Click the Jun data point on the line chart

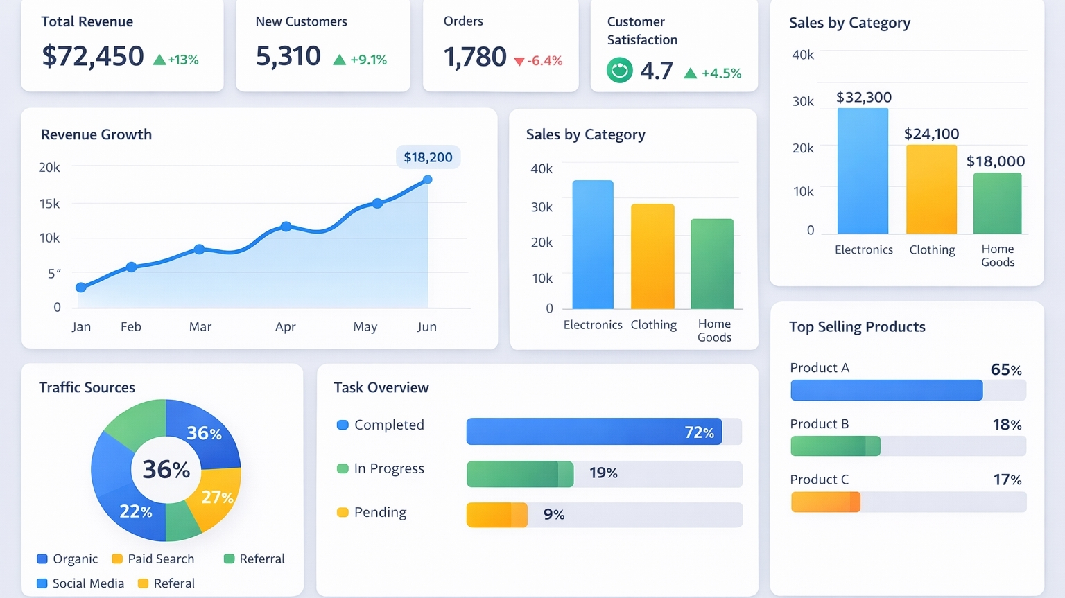tap(428, 179)
